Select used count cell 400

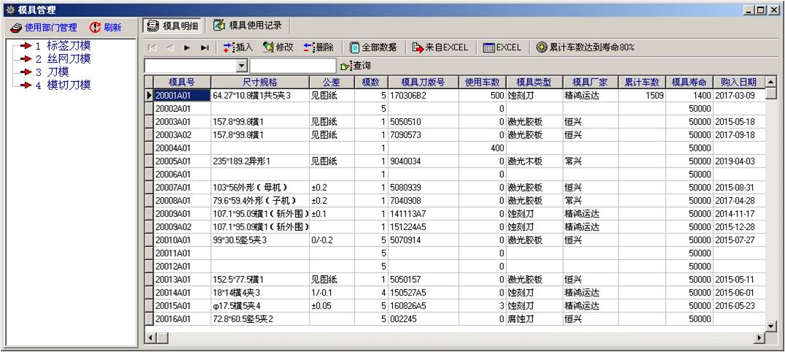pyautogui.click(x=483, y=148)
